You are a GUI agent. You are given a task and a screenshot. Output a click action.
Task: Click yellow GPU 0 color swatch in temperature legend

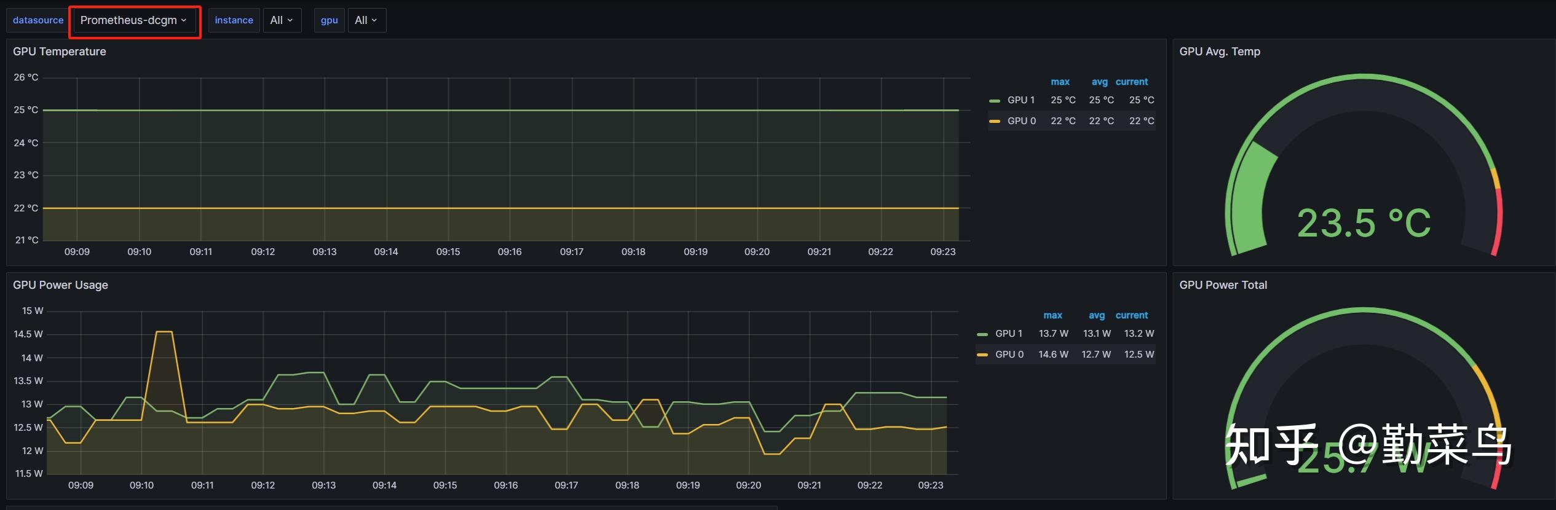(994, 122)
